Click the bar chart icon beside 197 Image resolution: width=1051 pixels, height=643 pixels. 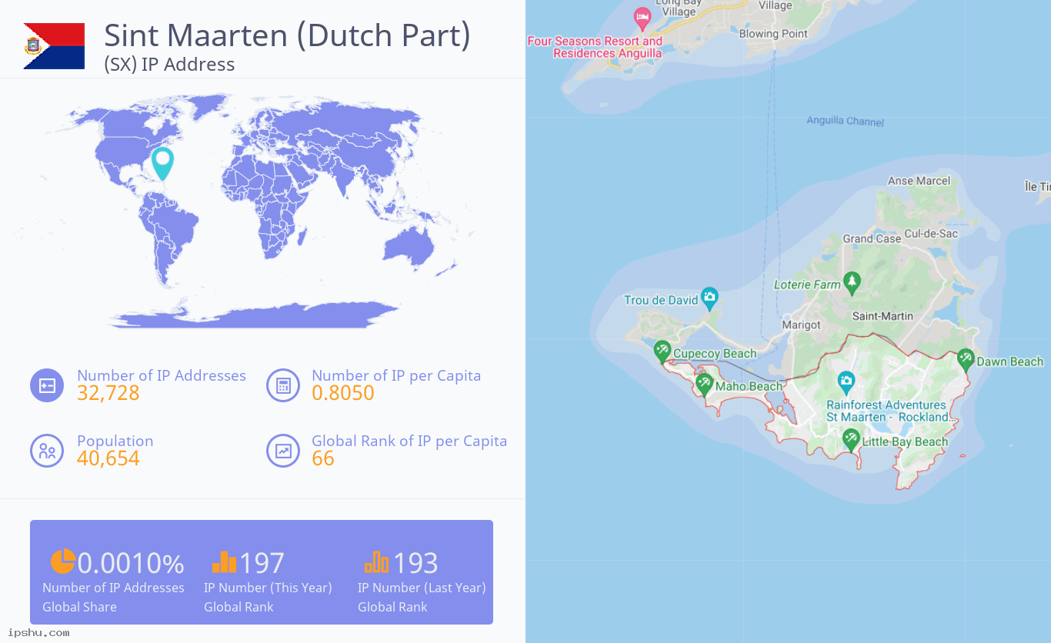point(224,561)
